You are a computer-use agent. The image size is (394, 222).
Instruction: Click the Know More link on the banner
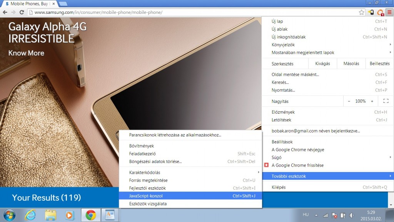tap(26, 53)
